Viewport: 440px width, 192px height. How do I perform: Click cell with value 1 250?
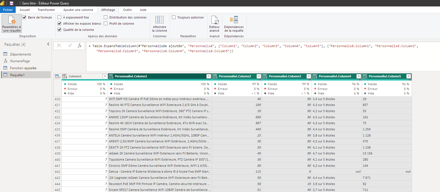pos(387,129)
